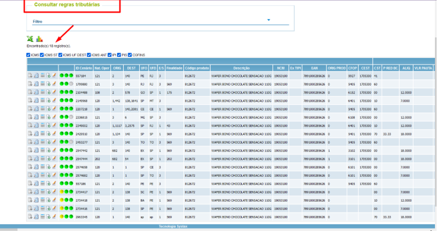
Task: Duplicate scenario 2336815 using add-document icon
Action: click(49, 117)
